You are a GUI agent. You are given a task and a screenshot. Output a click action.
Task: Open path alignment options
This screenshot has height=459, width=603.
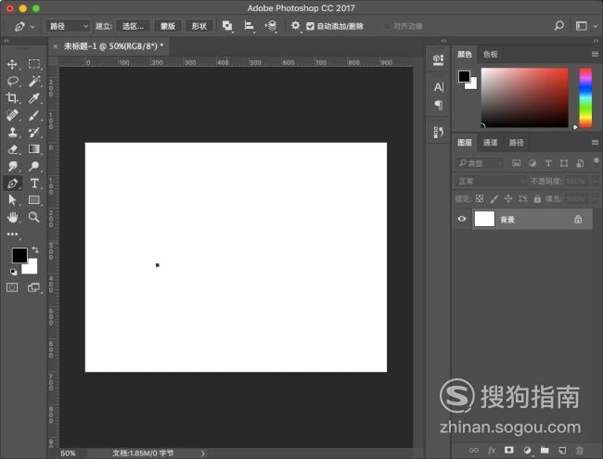coord(250,26)
